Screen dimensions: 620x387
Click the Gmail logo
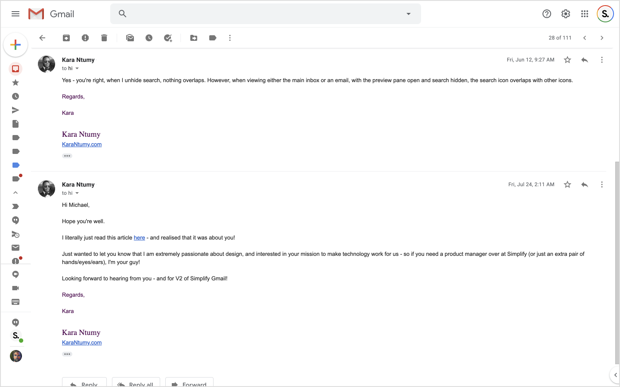click(x=51, y=14)
